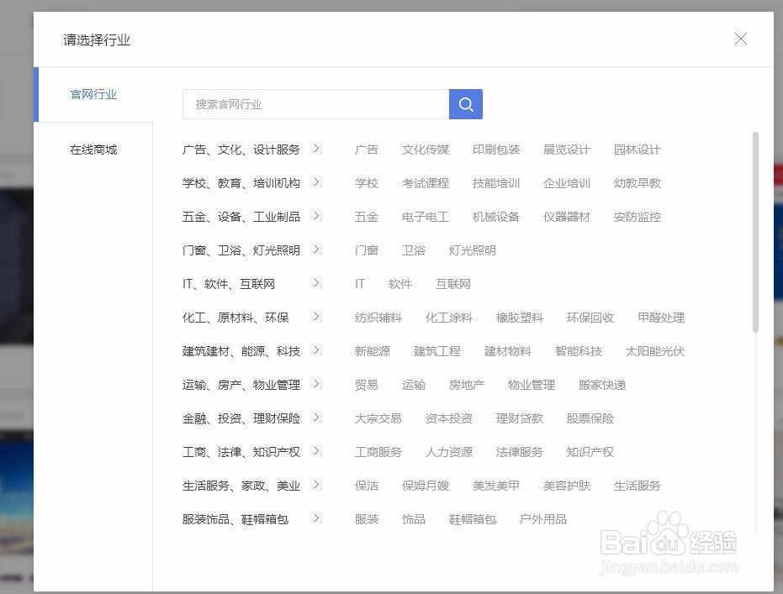Select the 知识产权 industry
The image size is (783, 594).
coord(590,451)
